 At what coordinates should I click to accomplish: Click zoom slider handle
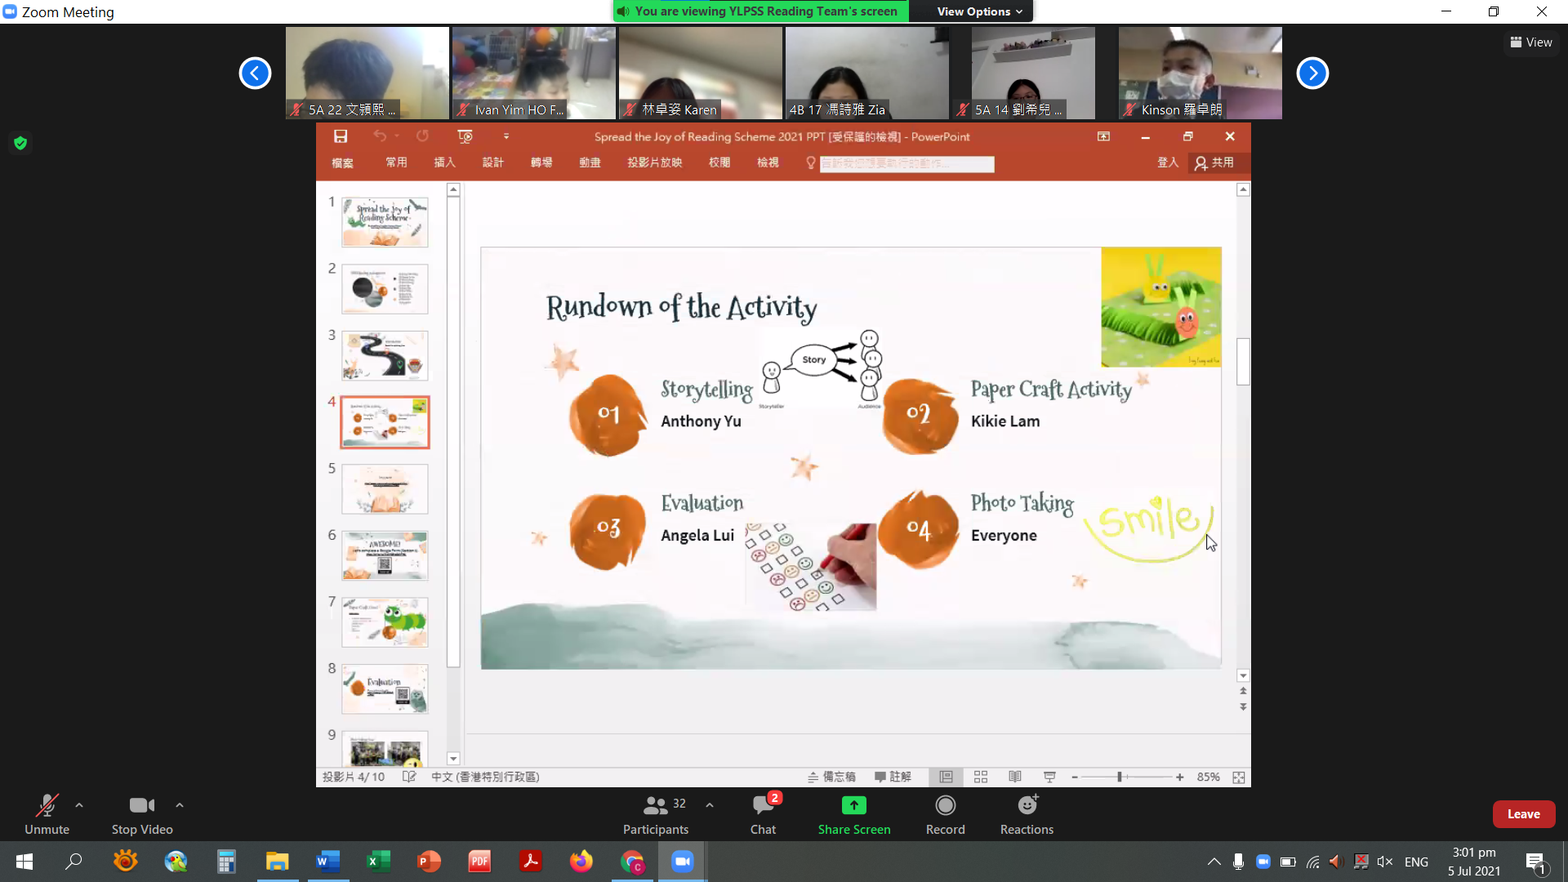tap(1120, 777)
